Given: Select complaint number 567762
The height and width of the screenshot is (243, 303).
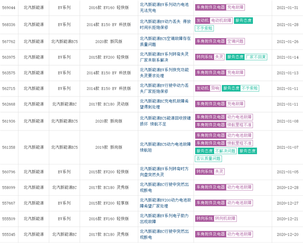Looking at the screenshot, I should click(9, 41).
